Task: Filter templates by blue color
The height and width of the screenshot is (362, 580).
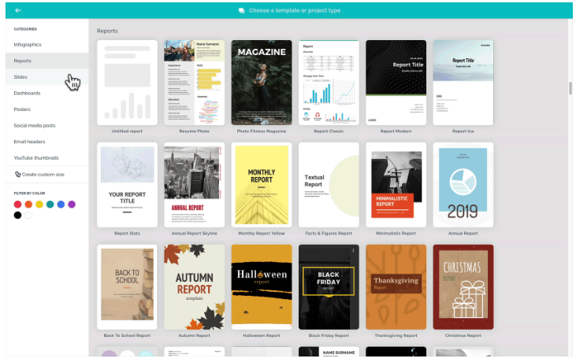Action: (61, 205)
